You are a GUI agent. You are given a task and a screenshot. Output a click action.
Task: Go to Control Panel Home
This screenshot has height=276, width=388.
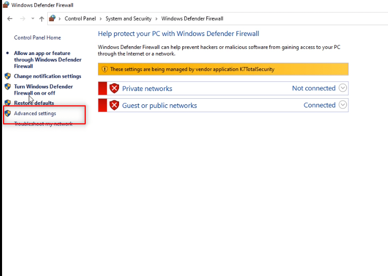pos(37,38)
